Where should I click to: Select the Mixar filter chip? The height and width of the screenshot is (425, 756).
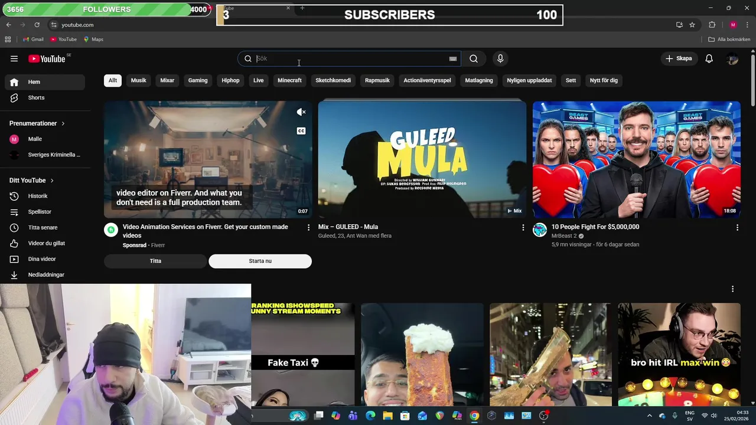167,80
